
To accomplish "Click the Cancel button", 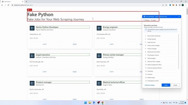I will click(175, 85).
